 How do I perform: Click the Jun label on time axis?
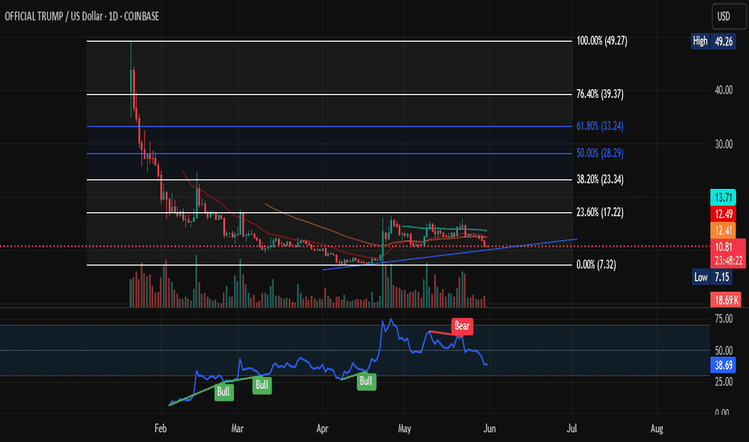pyautogui.click(x=488, y=430)
